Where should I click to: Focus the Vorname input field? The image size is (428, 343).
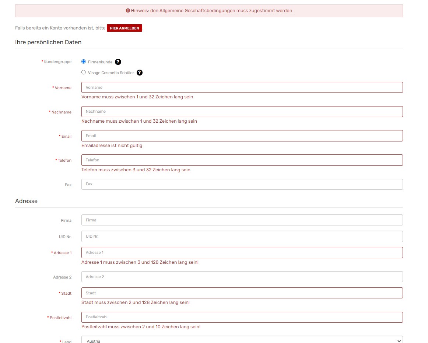point(242,87)
